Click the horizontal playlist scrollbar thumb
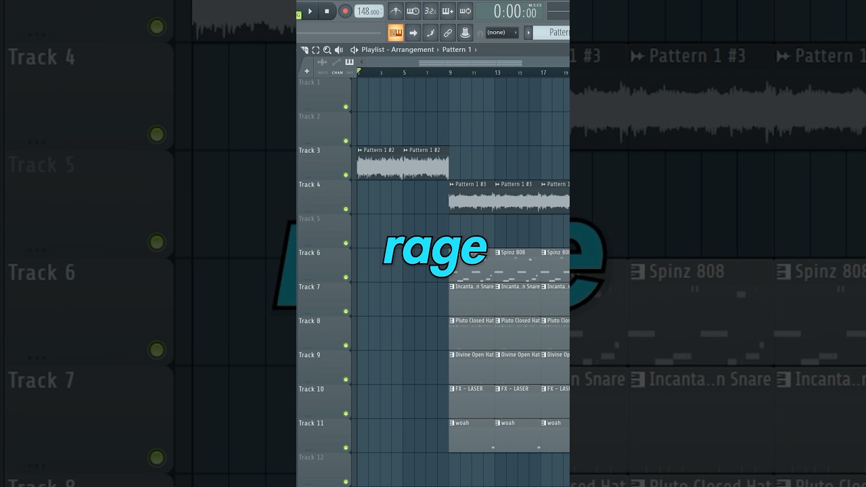Image resolution: width=866 pixels, height=487 pixels. coord(470,63)
